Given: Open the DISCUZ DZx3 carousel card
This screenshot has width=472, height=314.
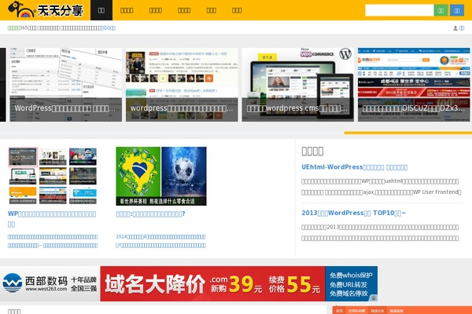Looking at the screenshot, I should 414,85.
